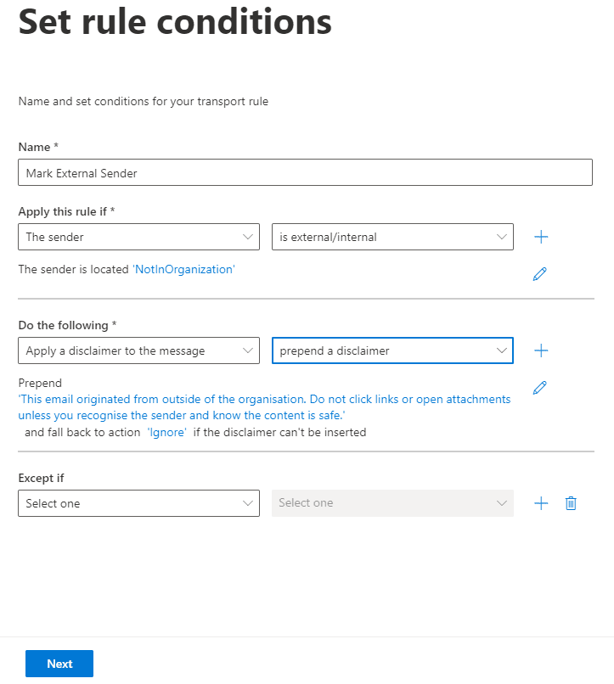Edit the prepended disclaimer with the pencil icon
The image size is (614, 684).
540,387
